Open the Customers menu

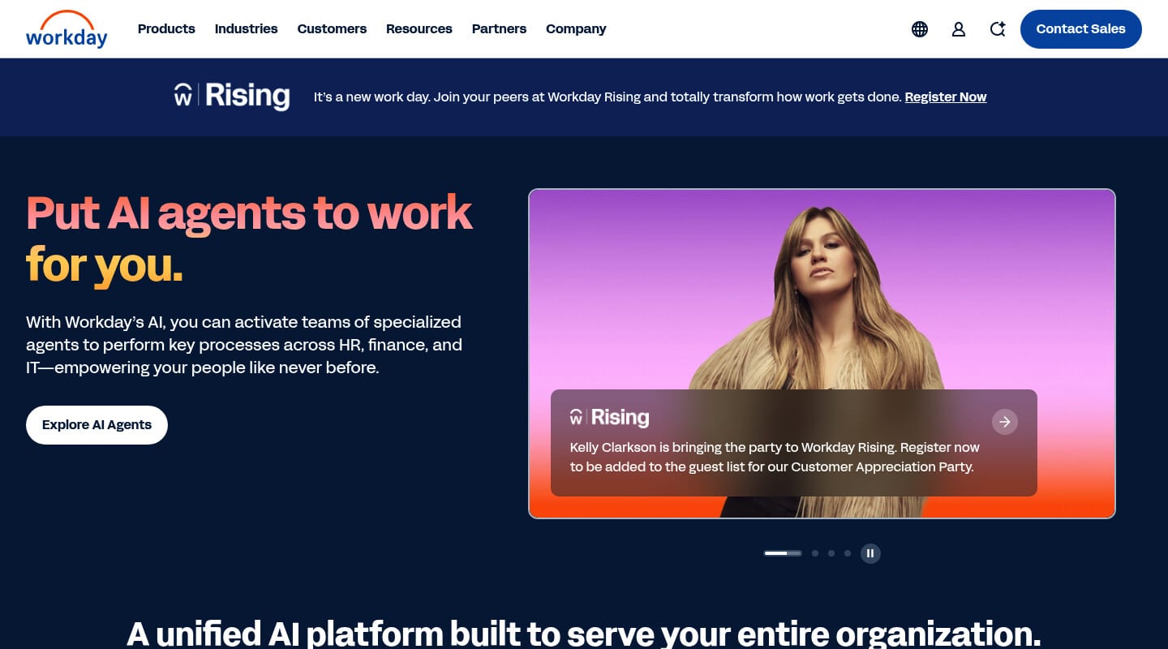pos(332,29)
